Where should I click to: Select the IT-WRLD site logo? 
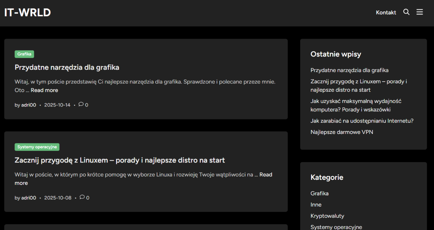click(x=27, y=12)
